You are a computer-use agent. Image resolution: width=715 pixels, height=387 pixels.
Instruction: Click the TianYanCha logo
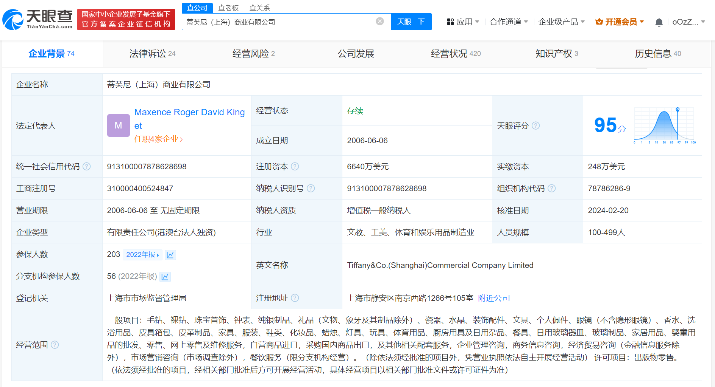[37, 19]
